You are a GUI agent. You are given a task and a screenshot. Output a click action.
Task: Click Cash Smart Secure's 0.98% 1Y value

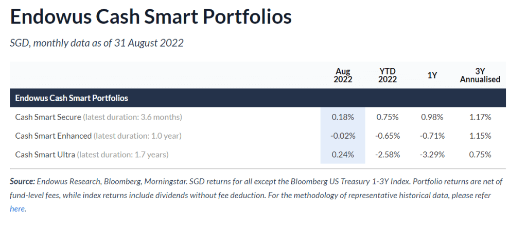432,117
